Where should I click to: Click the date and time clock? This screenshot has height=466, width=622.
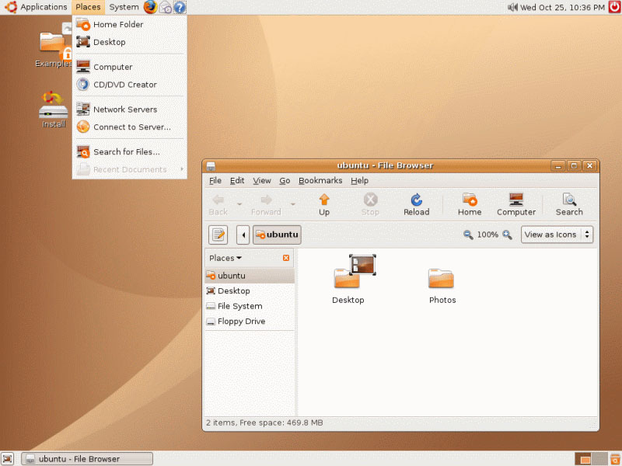(562, 7)
